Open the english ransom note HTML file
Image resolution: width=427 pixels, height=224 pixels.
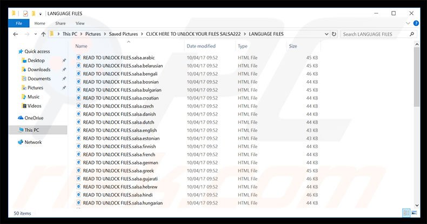(x=119, y=130)
